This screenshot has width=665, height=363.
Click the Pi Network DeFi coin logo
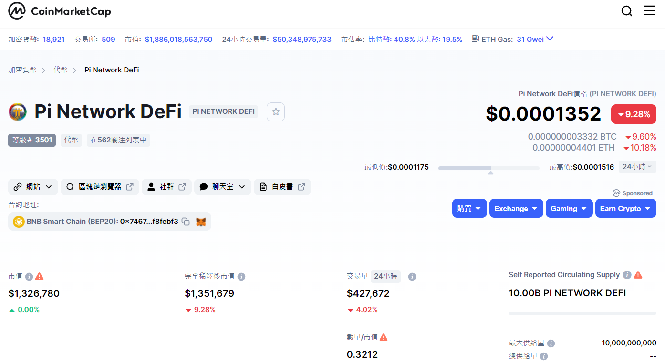[x=18, y=112]
